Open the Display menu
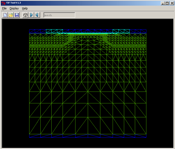Viewport: 175px width, 149px height. click(x=14, y=9)
